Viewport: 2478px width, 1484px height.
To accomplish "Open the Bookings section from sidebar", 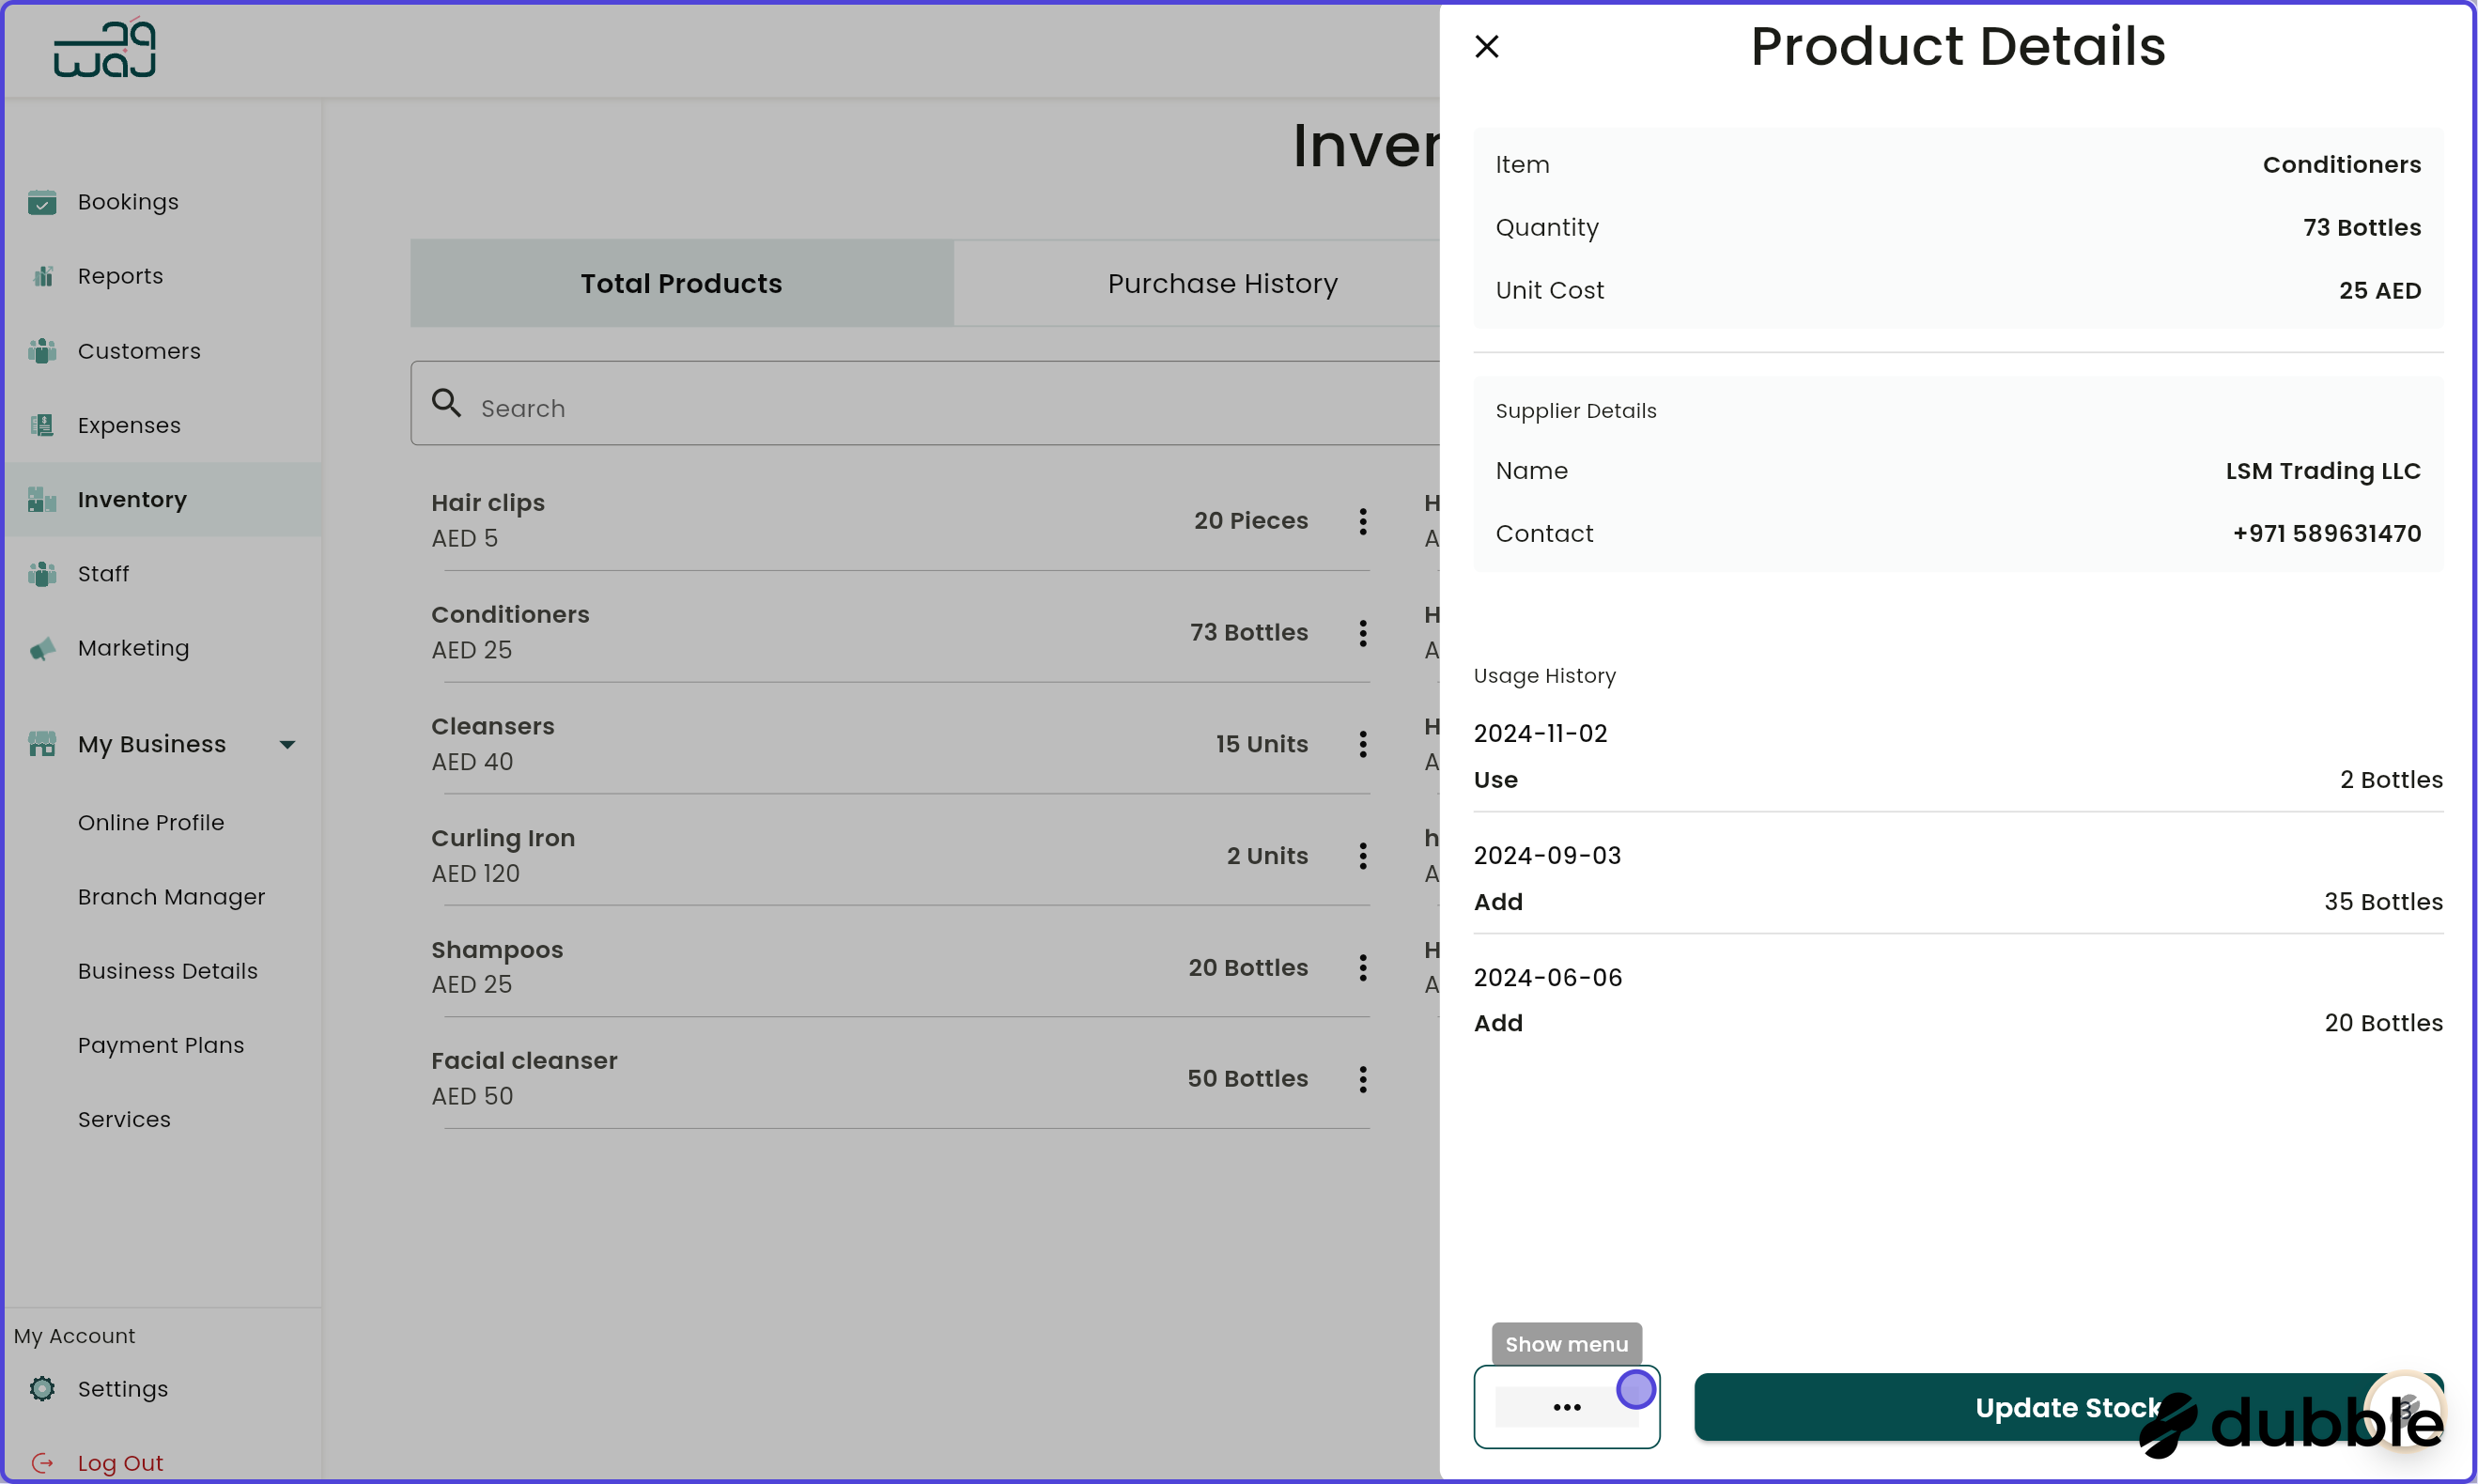I will 42,202.
